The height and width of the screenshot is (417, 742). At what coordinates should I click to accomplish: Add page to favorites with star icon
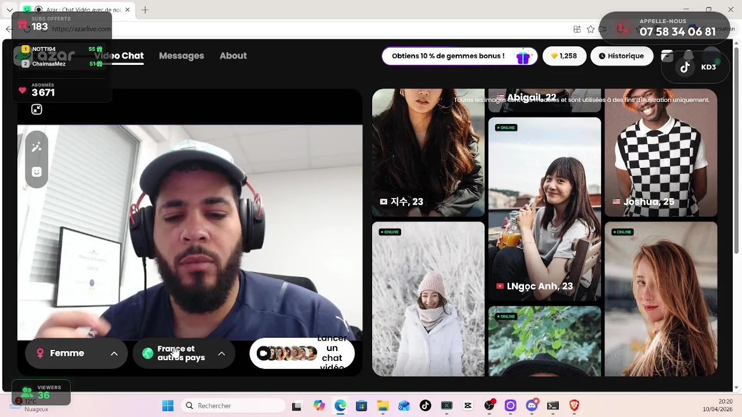point(591,29)
